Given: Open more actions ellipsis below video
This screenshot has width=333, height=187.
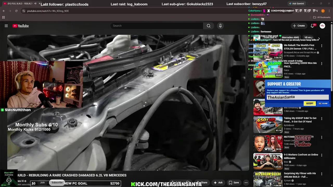Looking at the screenshot, I should 246,183.
